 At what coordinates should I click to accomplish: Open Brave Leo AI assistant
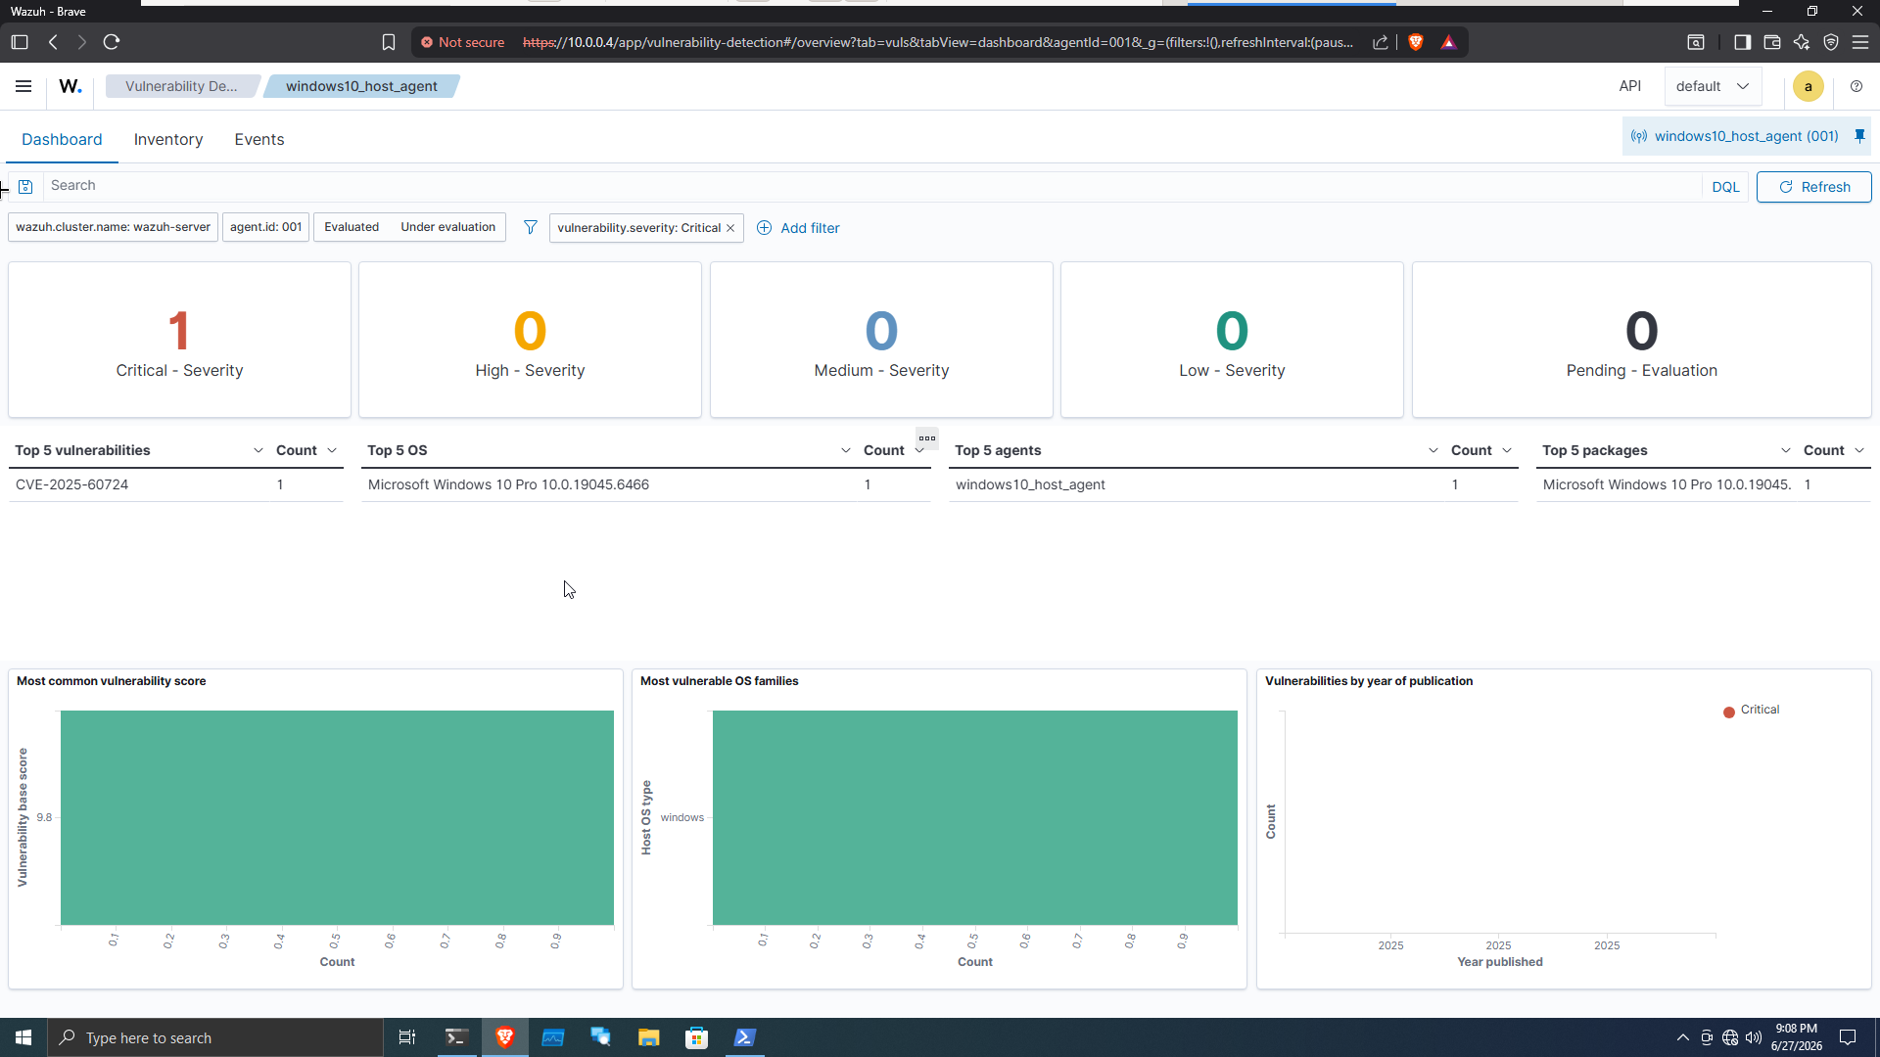(x=1802, y=42)
